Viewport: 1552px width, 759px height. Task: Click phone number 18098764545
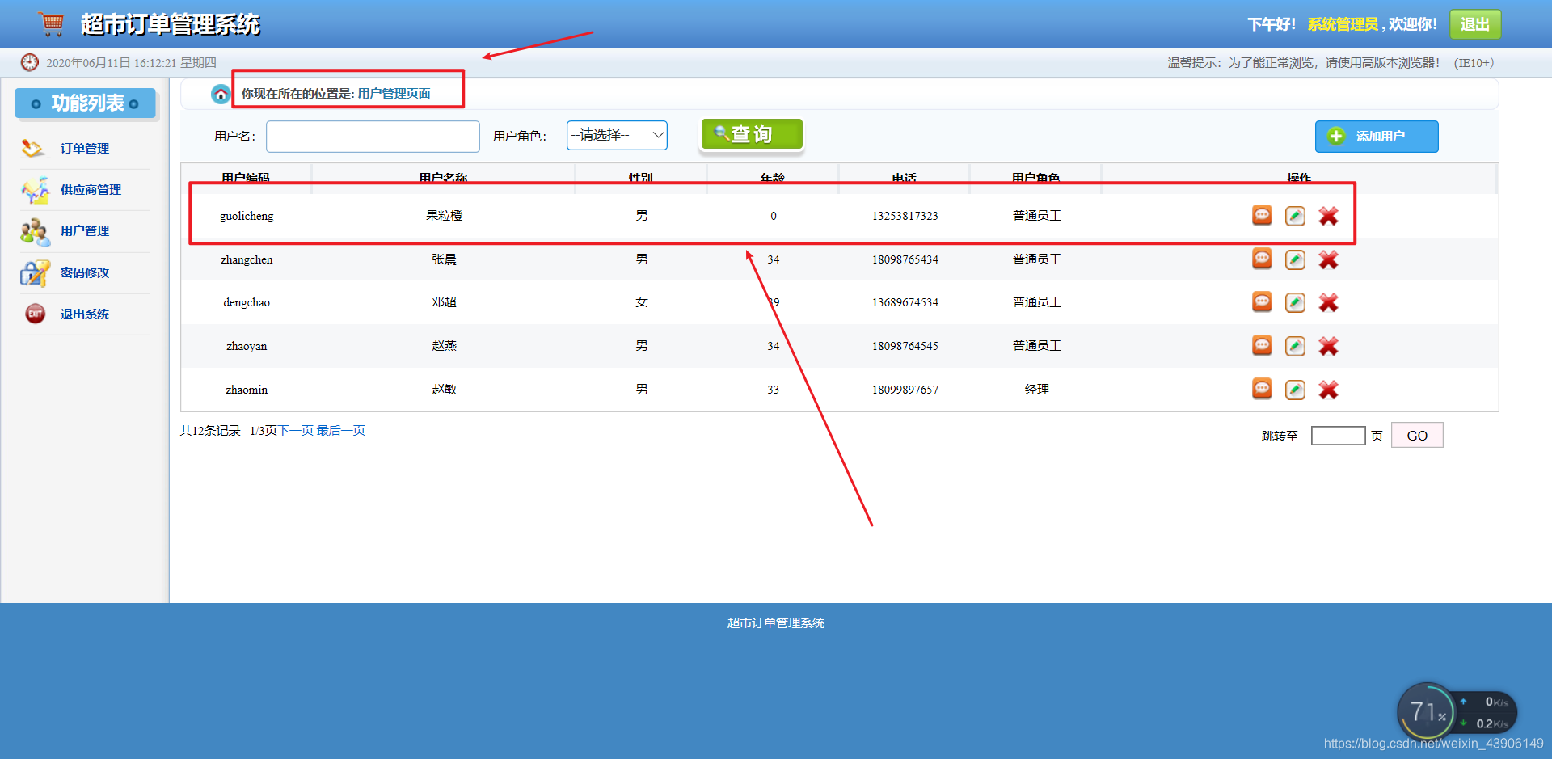pyautogui.click(x=905, y=346)
